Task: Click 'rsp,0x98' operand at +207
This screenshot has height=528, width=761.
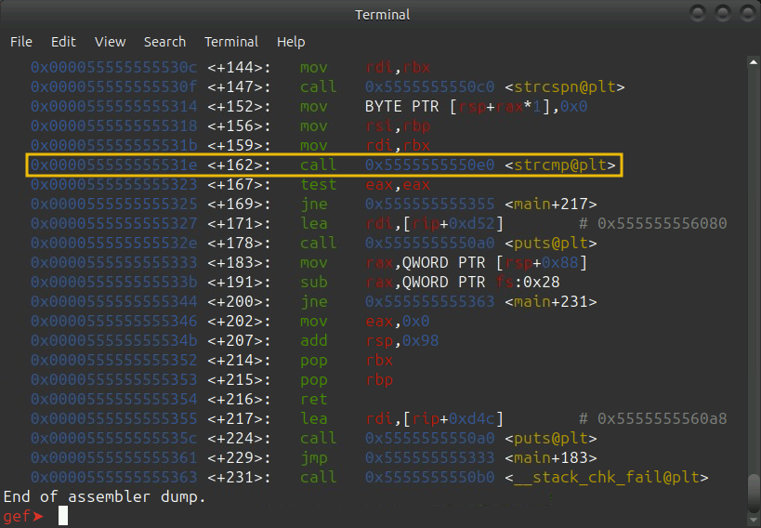Action: click(402, 341)
